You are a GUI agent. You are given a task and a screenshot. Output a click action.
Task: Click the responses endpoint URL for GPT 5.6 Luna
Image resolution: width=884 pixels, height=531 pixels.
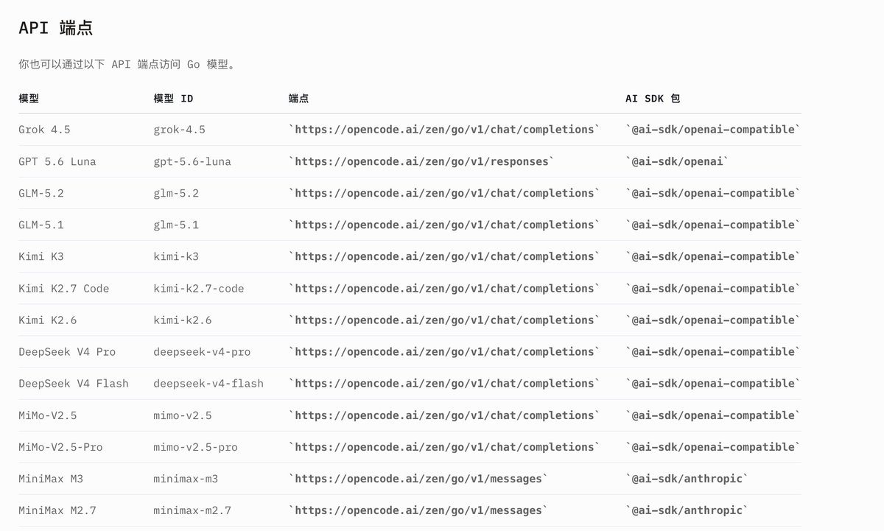(421, 161)
